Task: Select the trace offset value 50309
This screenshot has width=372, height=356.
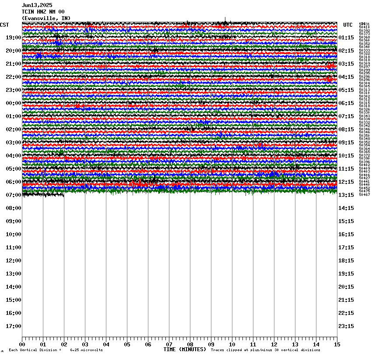Action: click(x=365, y=63)
